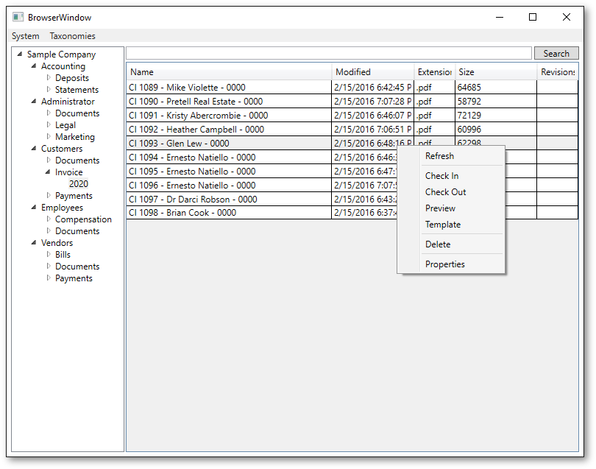Viewport: 596px width, 469px height.
Task: Select Documents under Employees
Action: tap(77, 231)
